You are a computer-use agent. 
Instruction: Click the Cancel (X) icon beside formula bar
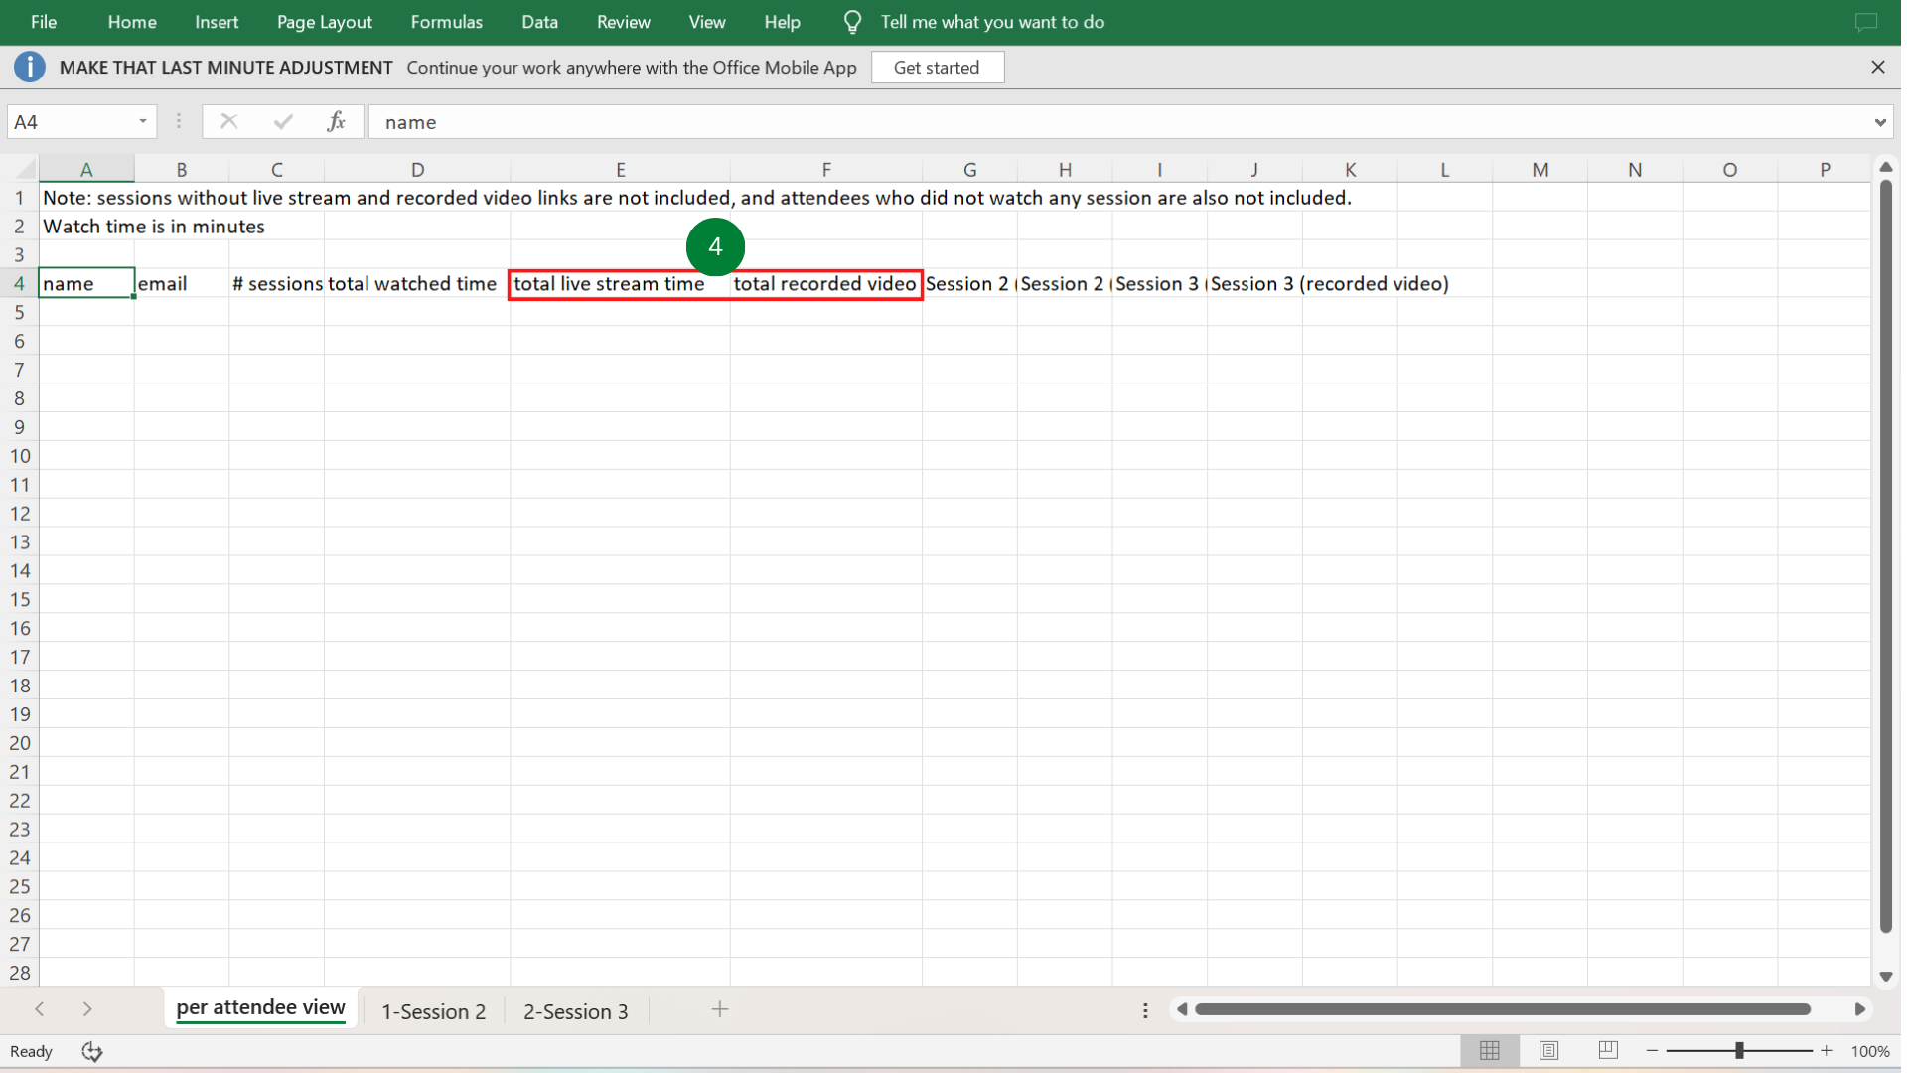(x=228, y=121)
